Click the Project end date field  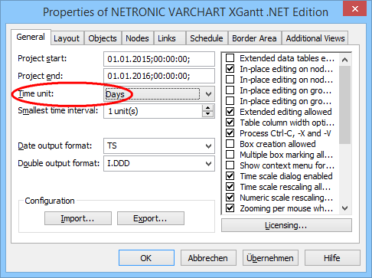[159, 76]
